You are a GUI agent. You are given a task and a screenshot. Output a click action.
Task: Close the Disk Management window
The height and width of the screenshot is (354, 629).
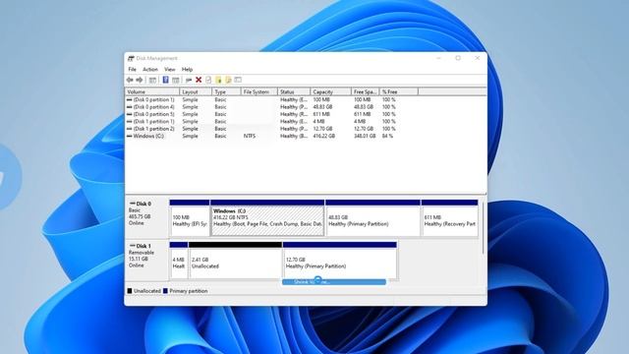click(478, 58)
